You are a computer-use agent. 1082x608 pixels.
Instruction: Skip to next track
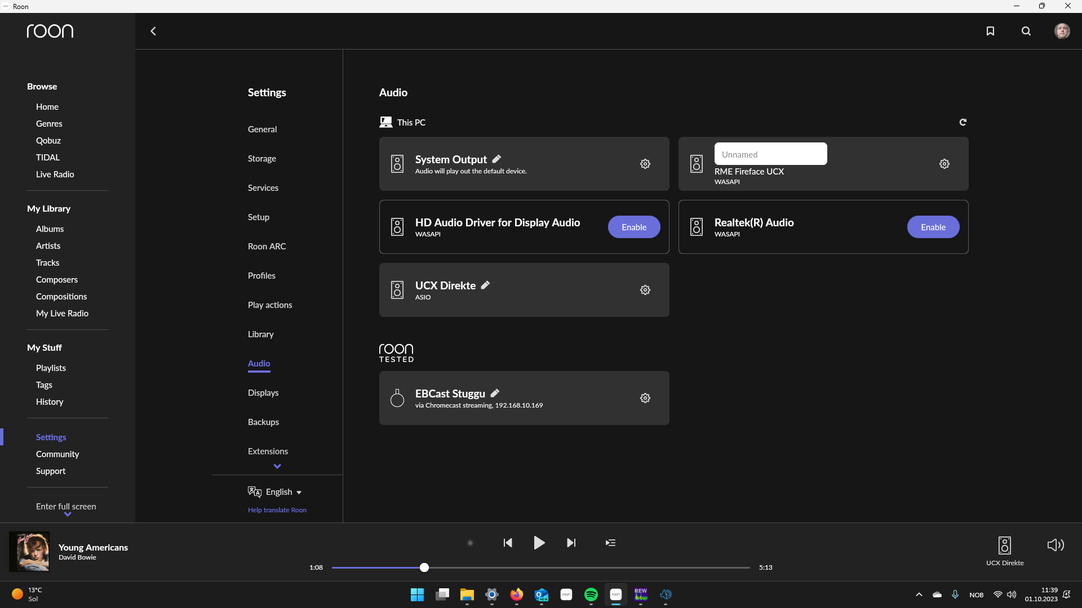[x=571, y=543]
